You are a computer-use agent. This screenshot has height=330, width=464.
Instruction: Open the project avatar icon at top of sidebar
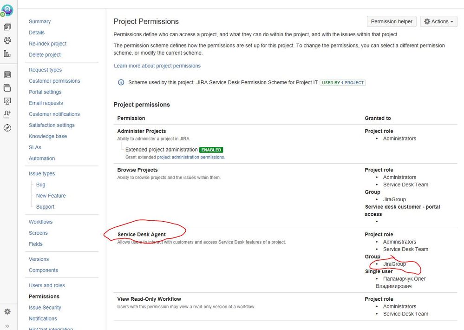pyautogui.click(x=7, y=10)
